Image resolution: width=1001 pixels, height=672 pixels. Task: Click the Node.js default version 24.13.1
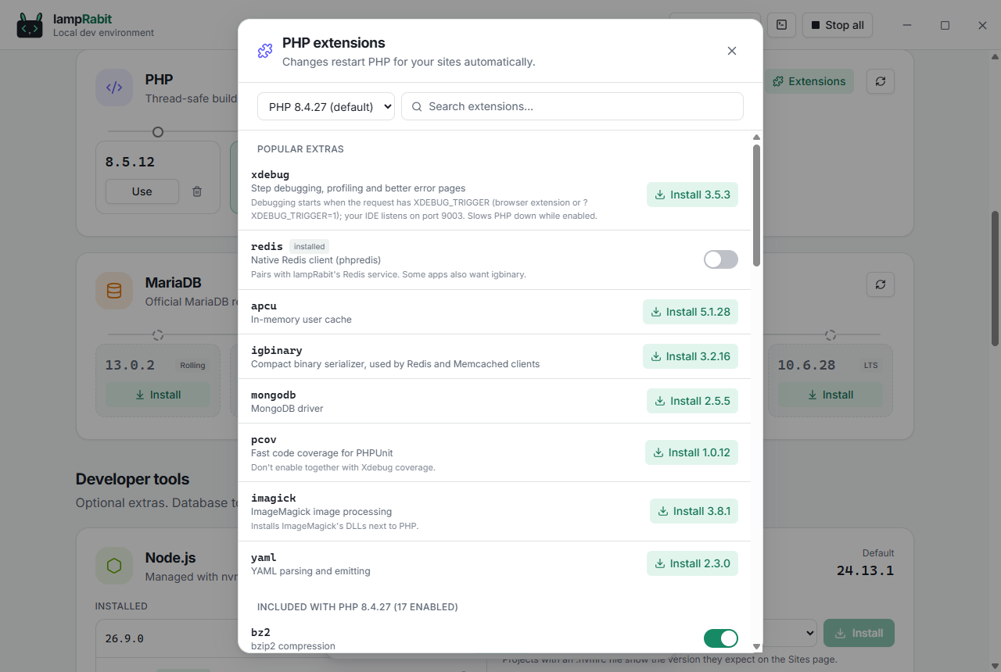(865, 570)
